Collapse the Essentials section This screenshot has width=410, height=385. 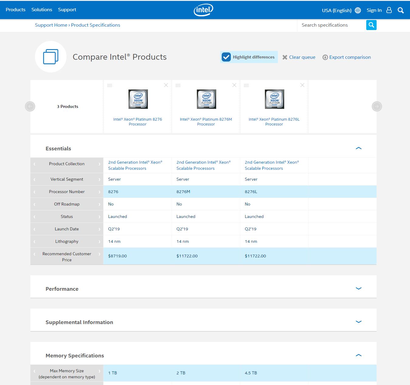point(358,148)
